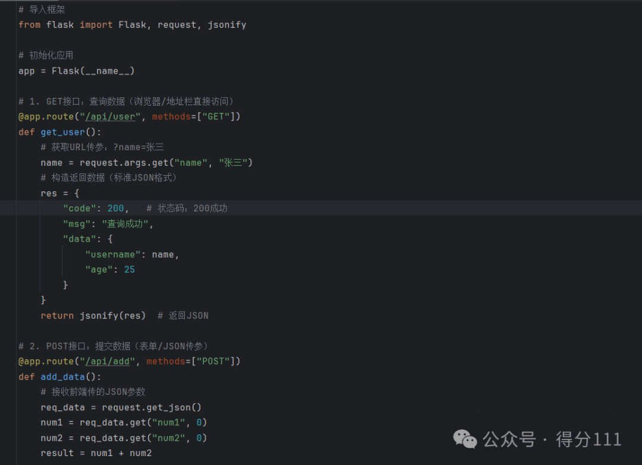Click the "code" dictionary key
This screenshot has width=642, height=465.
80,208
